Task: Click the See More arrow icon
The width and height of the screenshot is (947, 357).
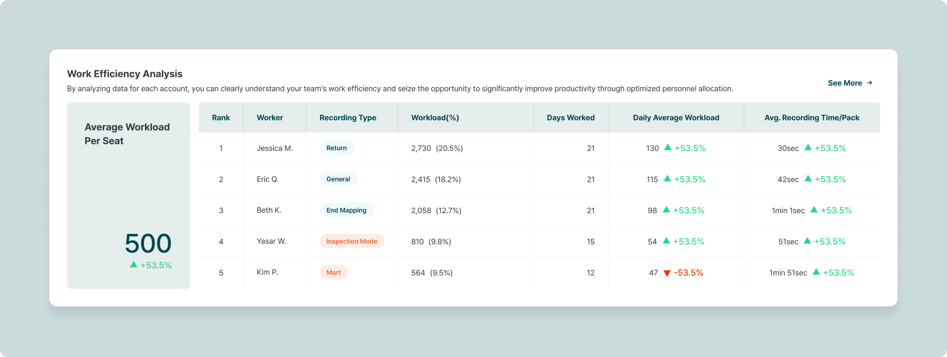Action: point(870,83)
